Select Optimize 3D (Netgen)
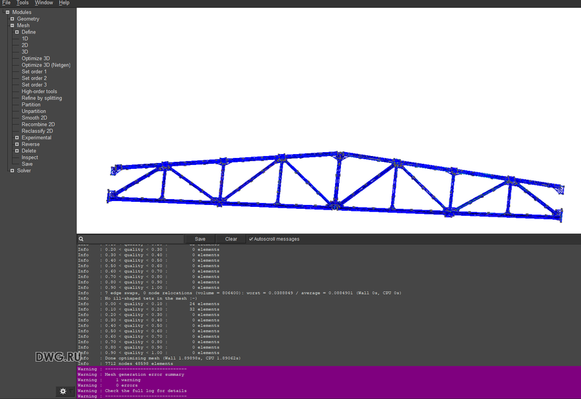The image size is (581, 399). point(46,65)
